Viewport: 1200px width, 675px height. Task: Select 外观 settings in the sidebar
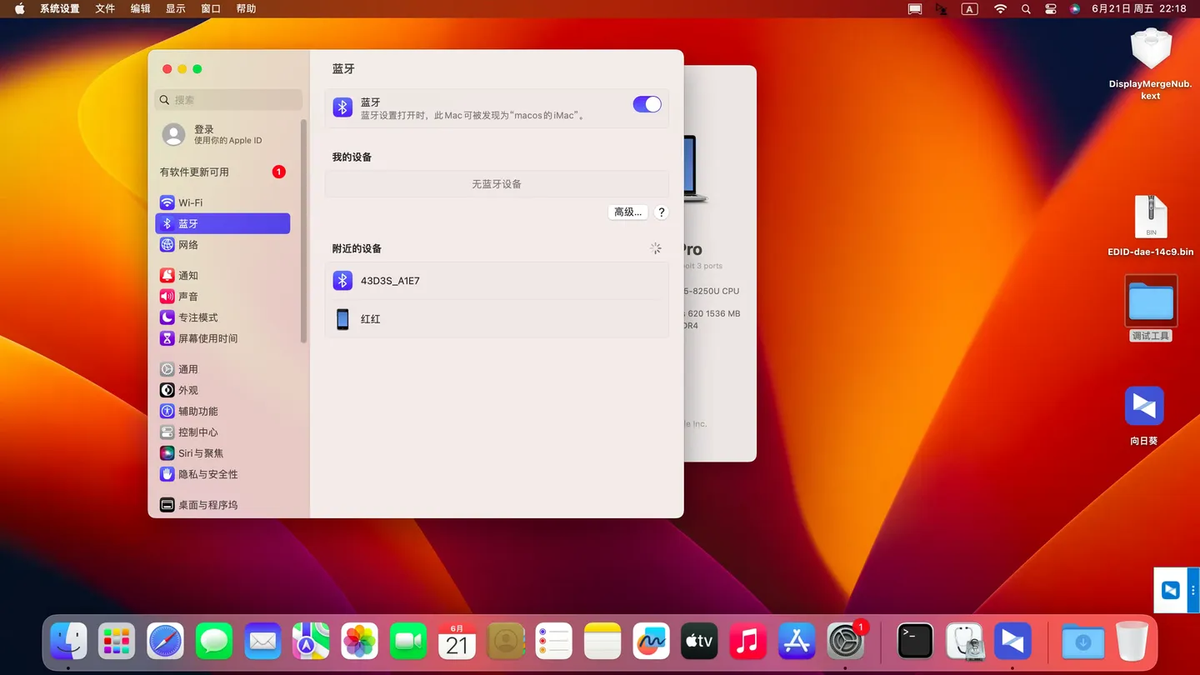click(x=187, y=390)
